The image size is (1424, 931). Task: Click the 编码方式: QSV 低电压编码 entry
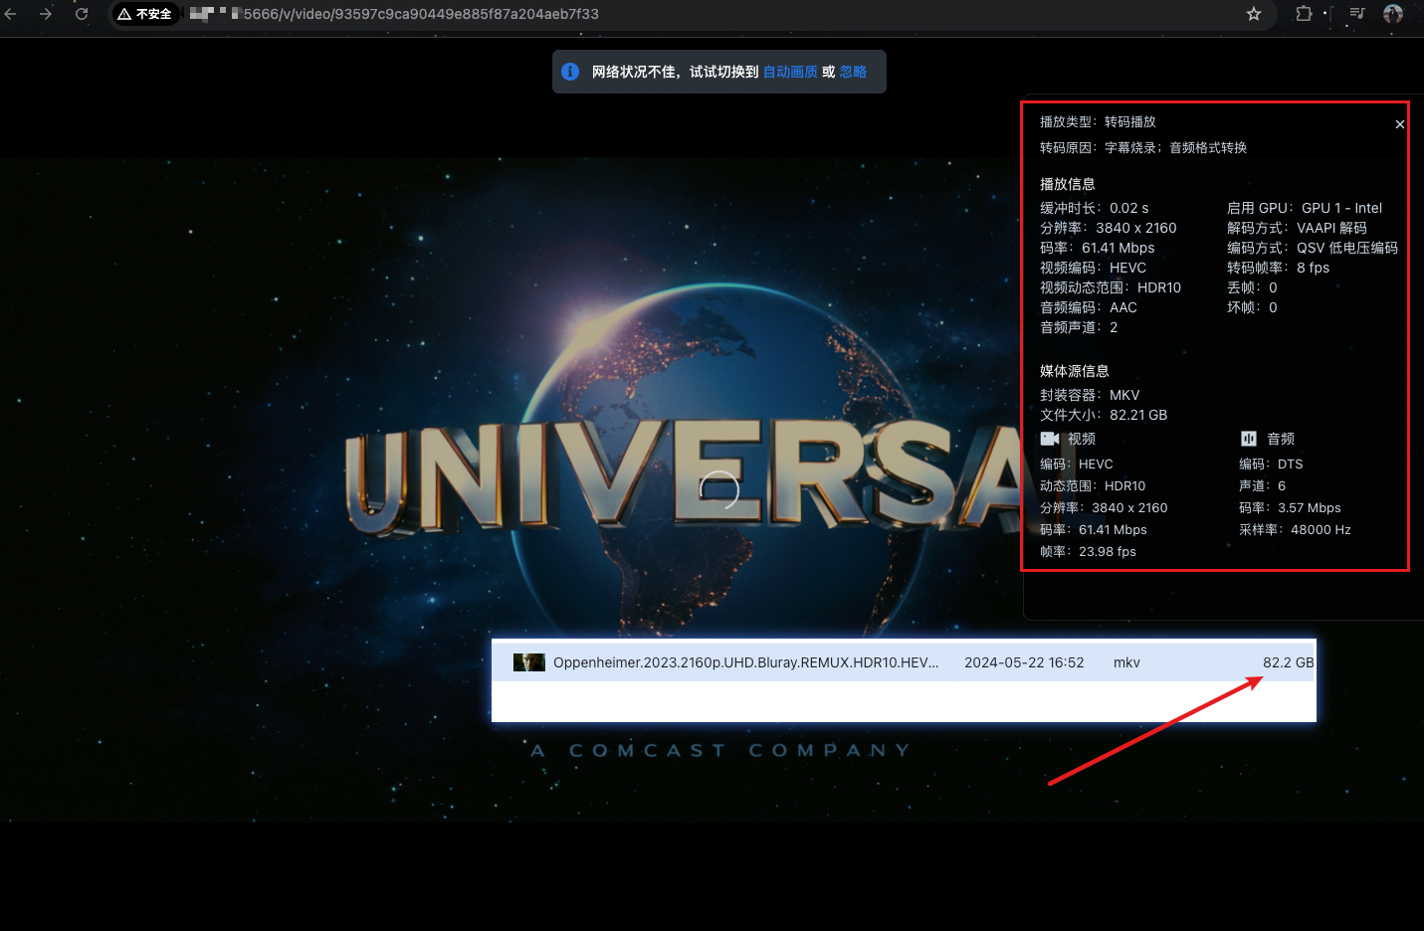click(1313, 248)
